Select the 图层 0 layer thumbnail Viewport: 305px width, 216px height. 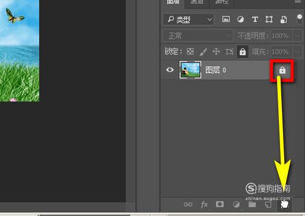[x=190, y=69]
